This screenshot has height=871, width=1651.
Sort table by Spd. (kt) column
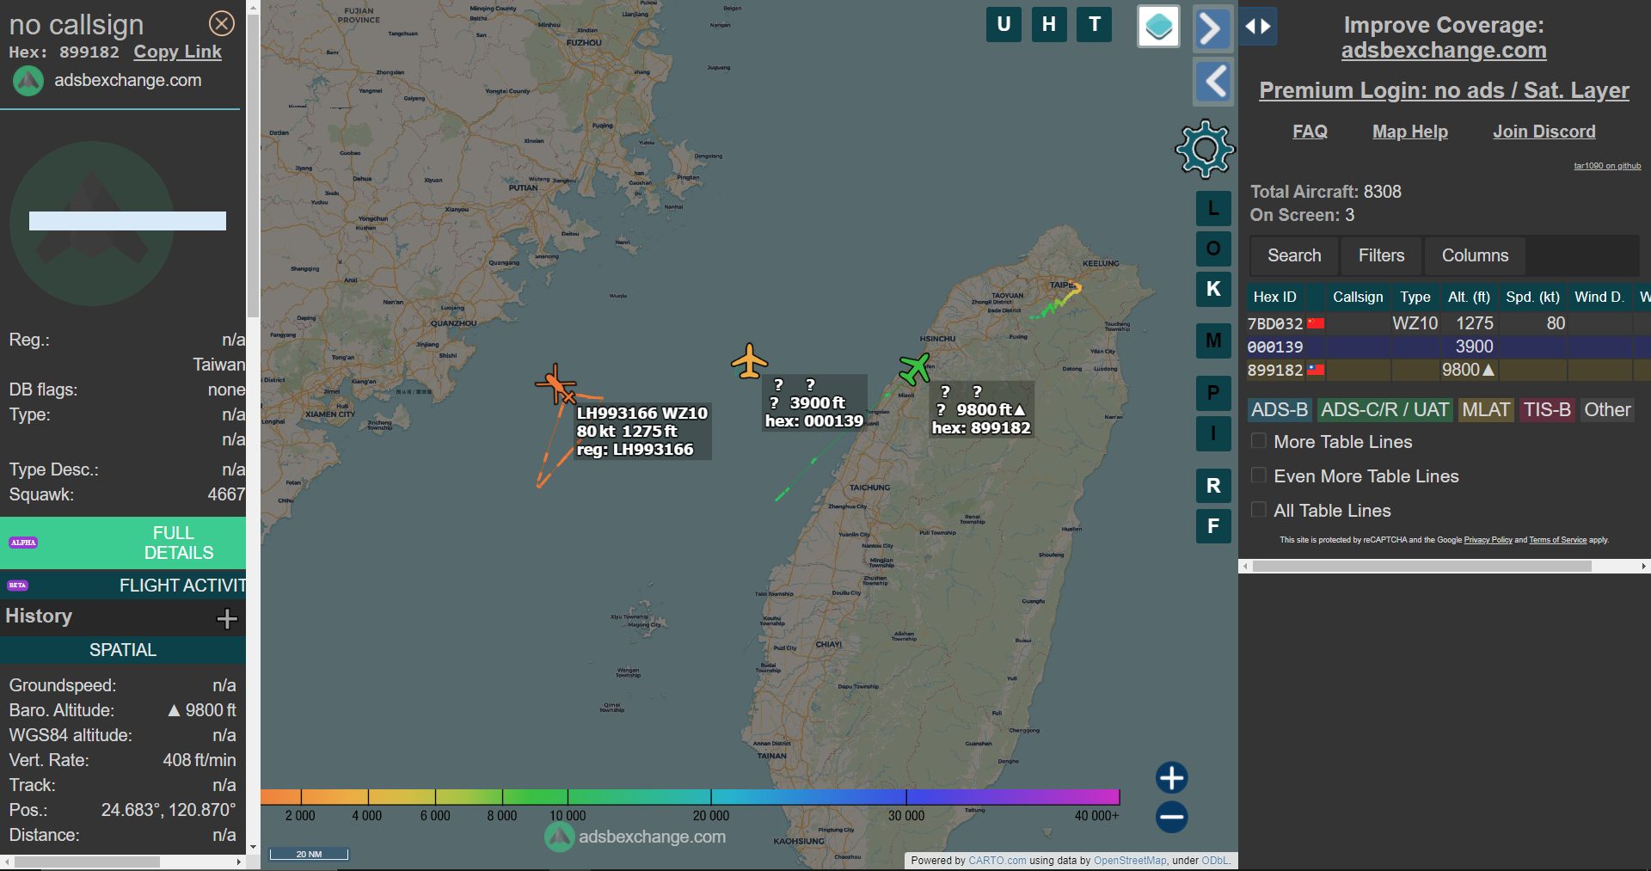tap(1532, 297)
